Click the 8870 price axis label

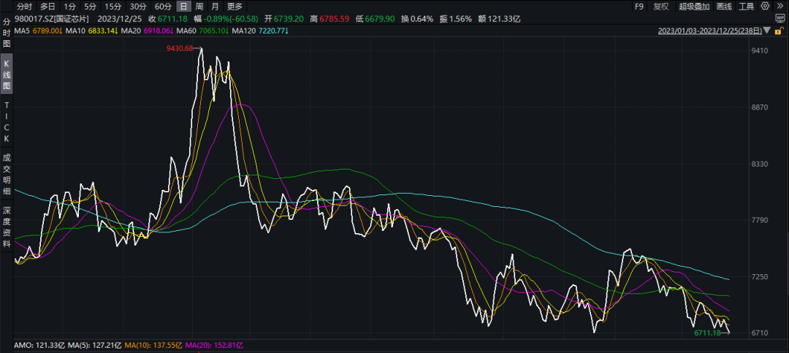click(761, 107)
